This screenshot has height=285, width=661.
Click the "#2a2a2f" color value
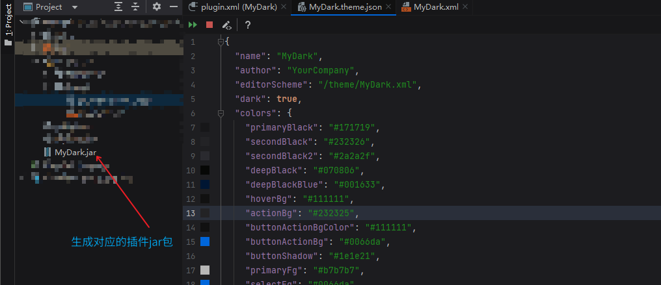tap(351, 156)
